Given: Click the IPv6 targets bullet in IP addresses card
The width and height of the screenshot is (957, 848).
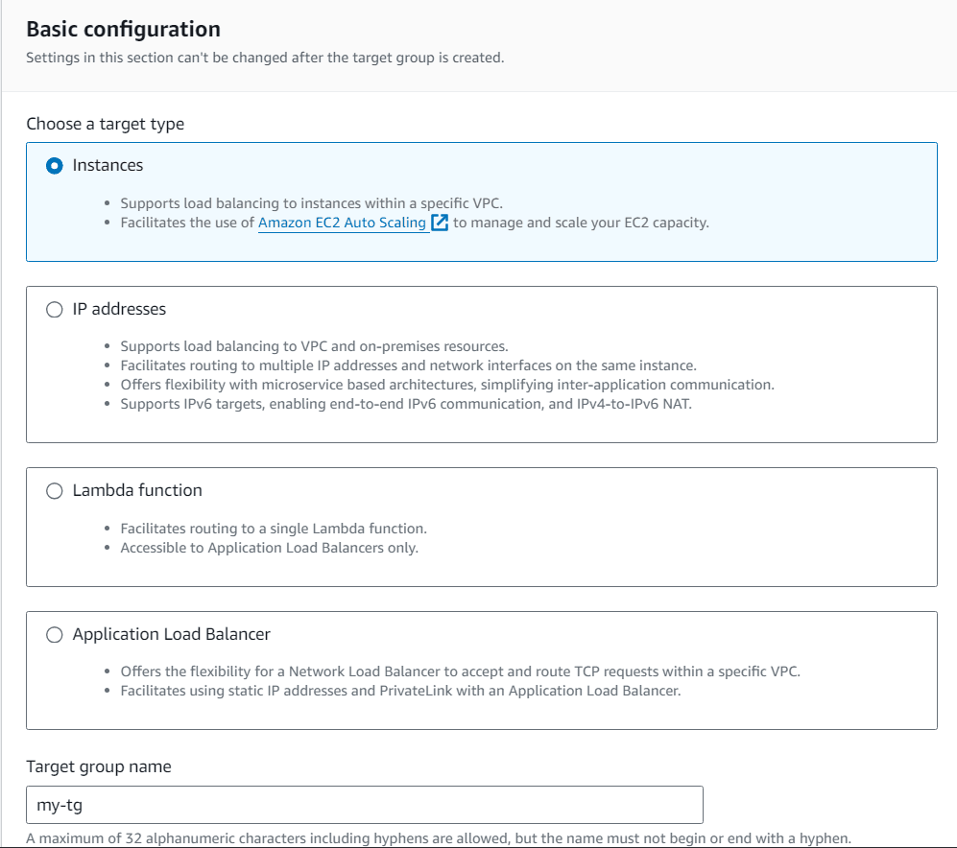Looking at the screenshot, I should coord(406,404).
